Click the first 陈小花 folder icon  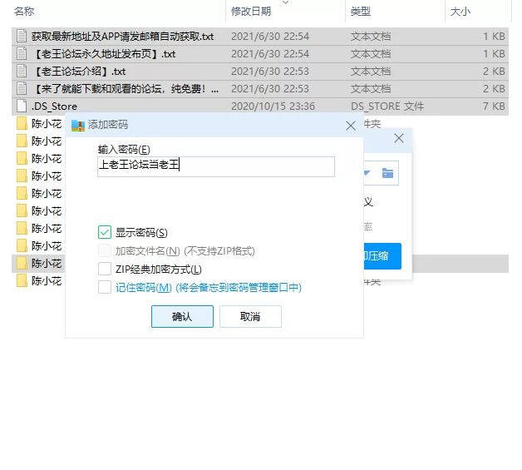[22, 124]
